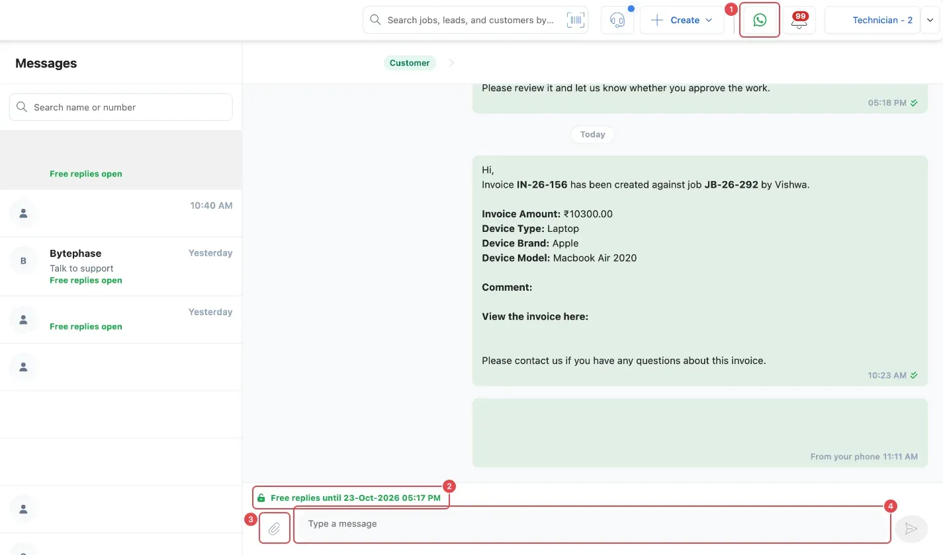943x555 pixels.
Task: Click the Customer tag
Action: [x=410, y=63]
